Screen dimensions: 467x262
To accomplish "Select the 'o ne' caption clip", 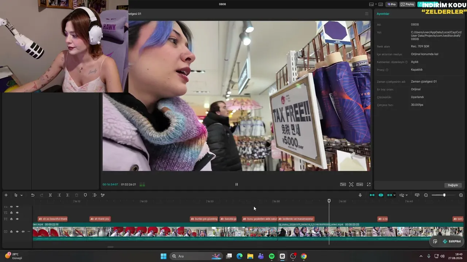I will pos(383,219).
